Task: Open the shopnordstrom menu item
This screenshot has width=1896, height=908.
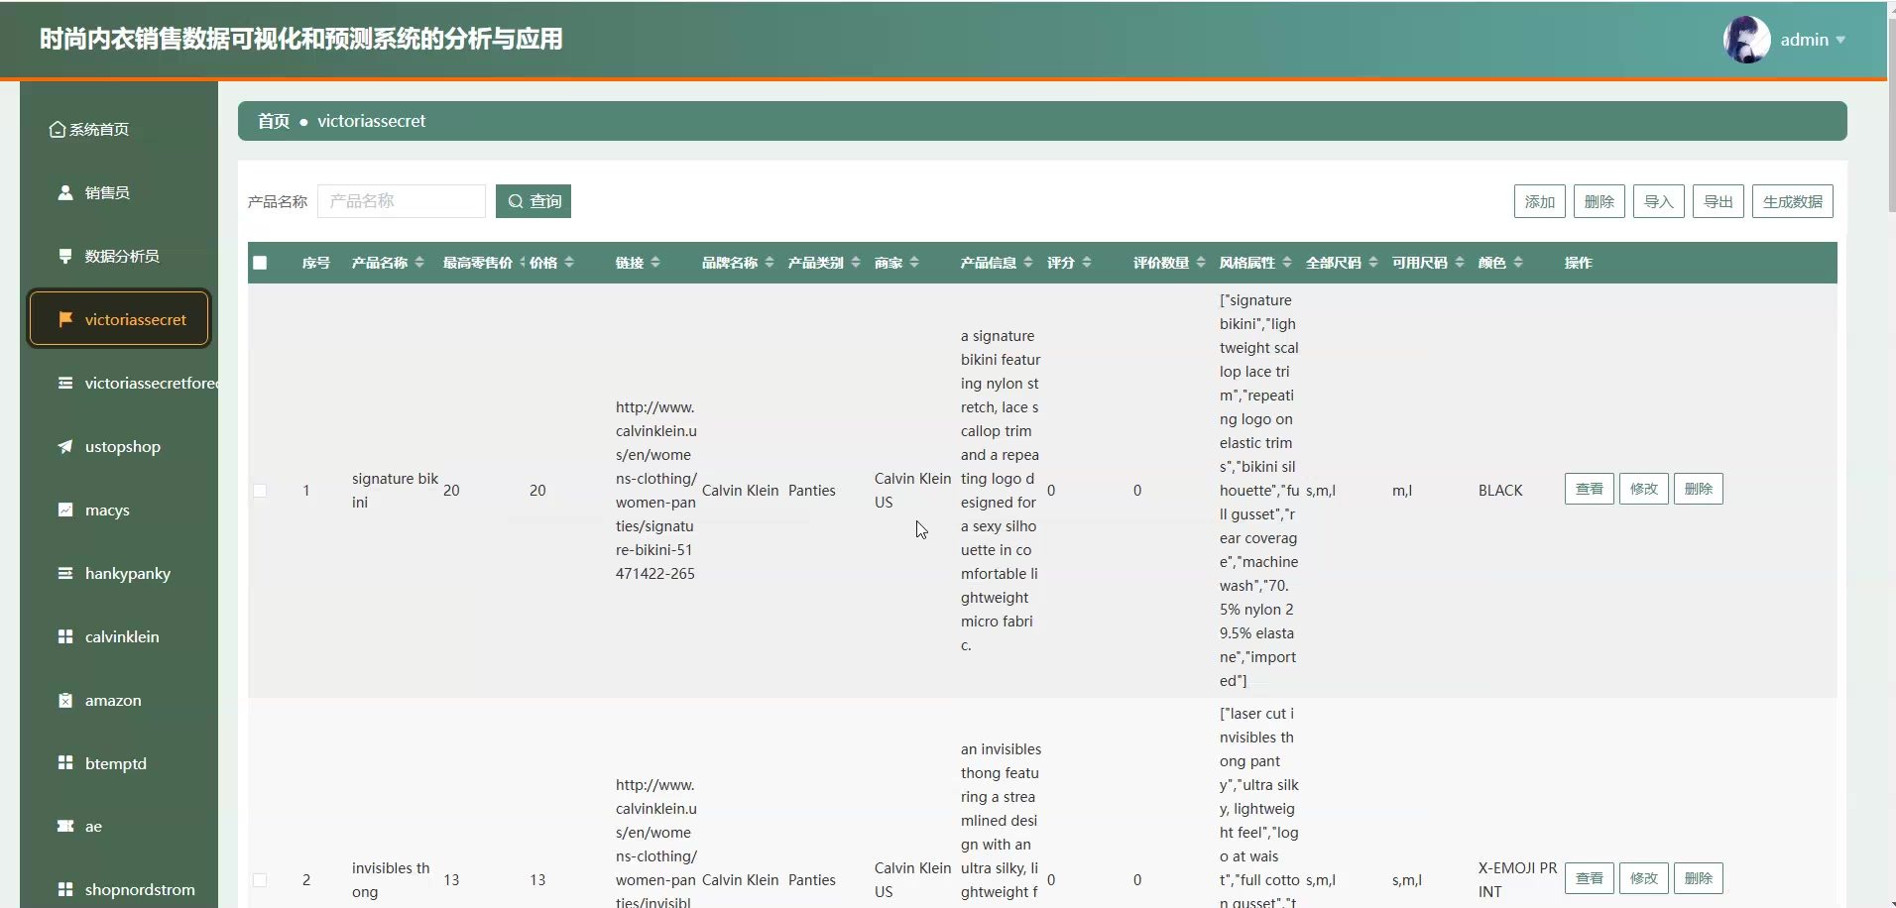Action: point(119,889)
